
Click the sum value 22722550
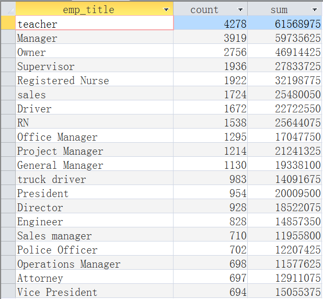(298, 109)
